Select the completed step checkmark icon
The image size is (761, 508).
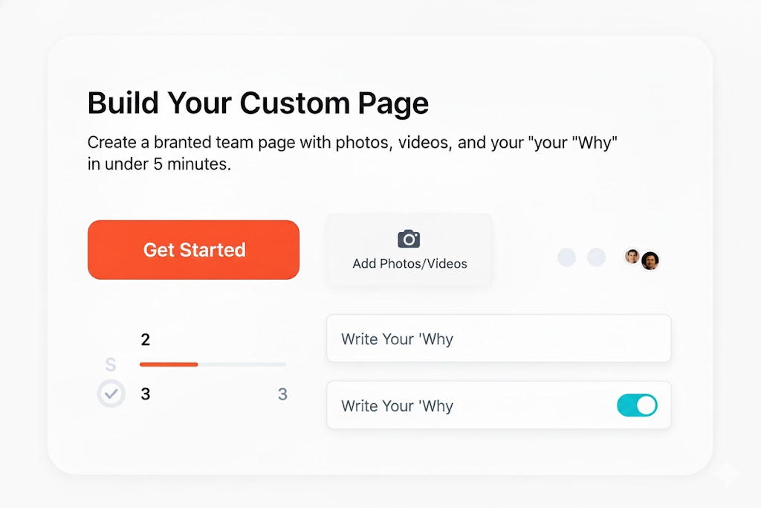[111, 393]
